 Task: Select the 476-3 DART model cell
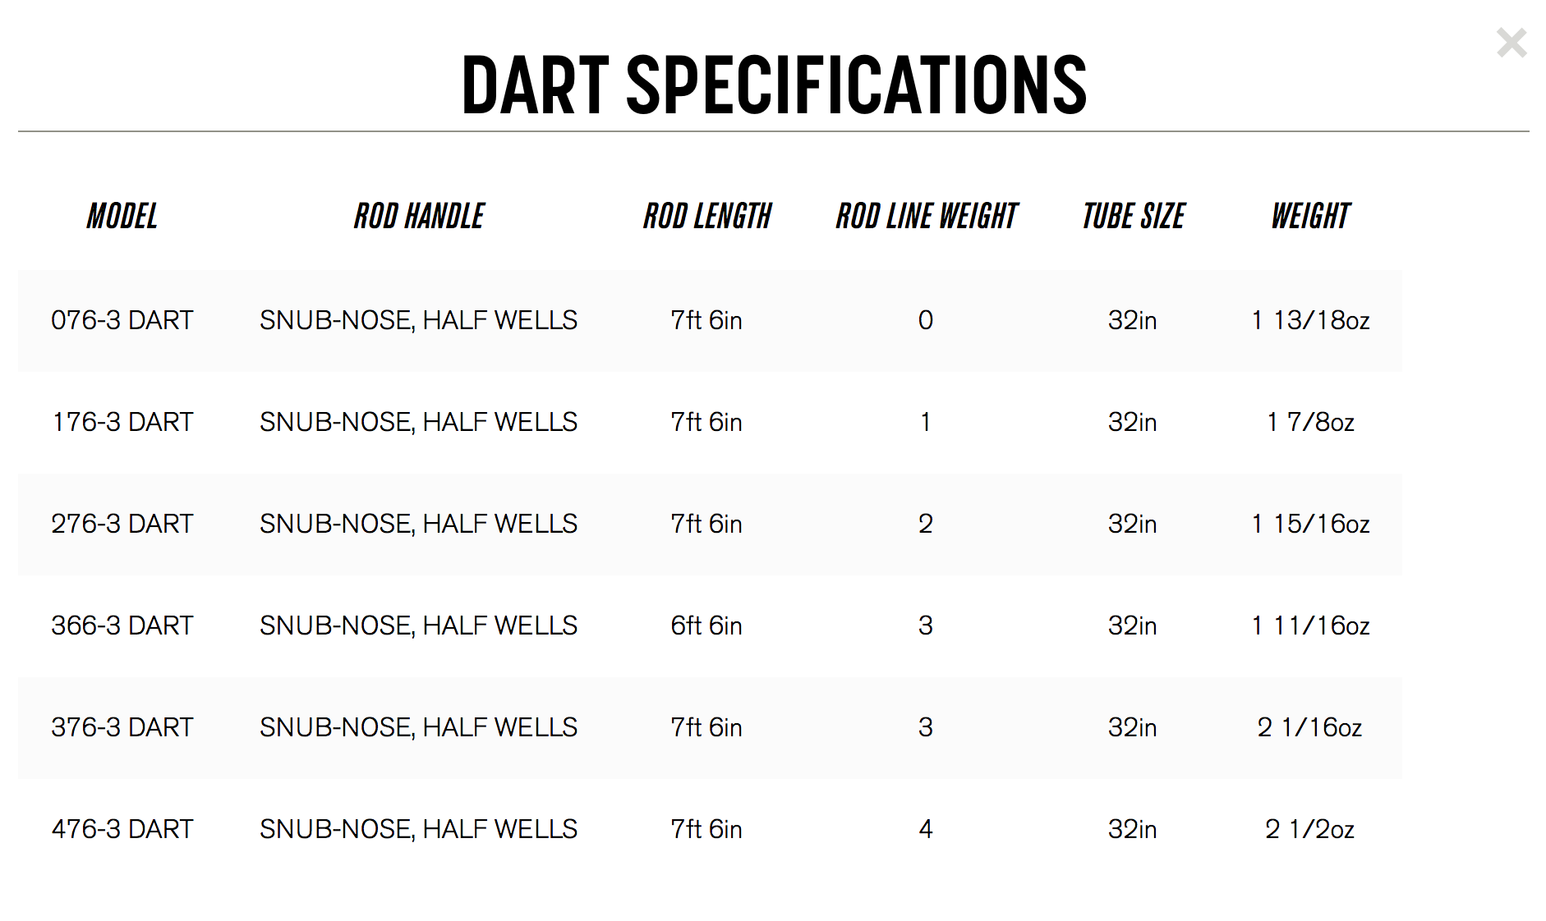(122, 829)
